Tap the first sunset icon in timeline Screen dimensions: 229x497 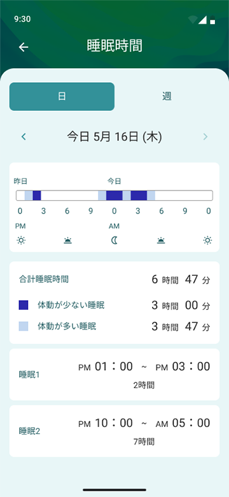[67, 241]
